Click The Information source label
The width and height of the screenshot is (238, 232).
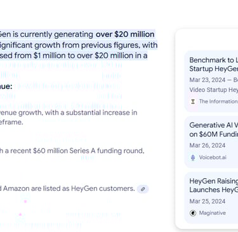(218, 101)
